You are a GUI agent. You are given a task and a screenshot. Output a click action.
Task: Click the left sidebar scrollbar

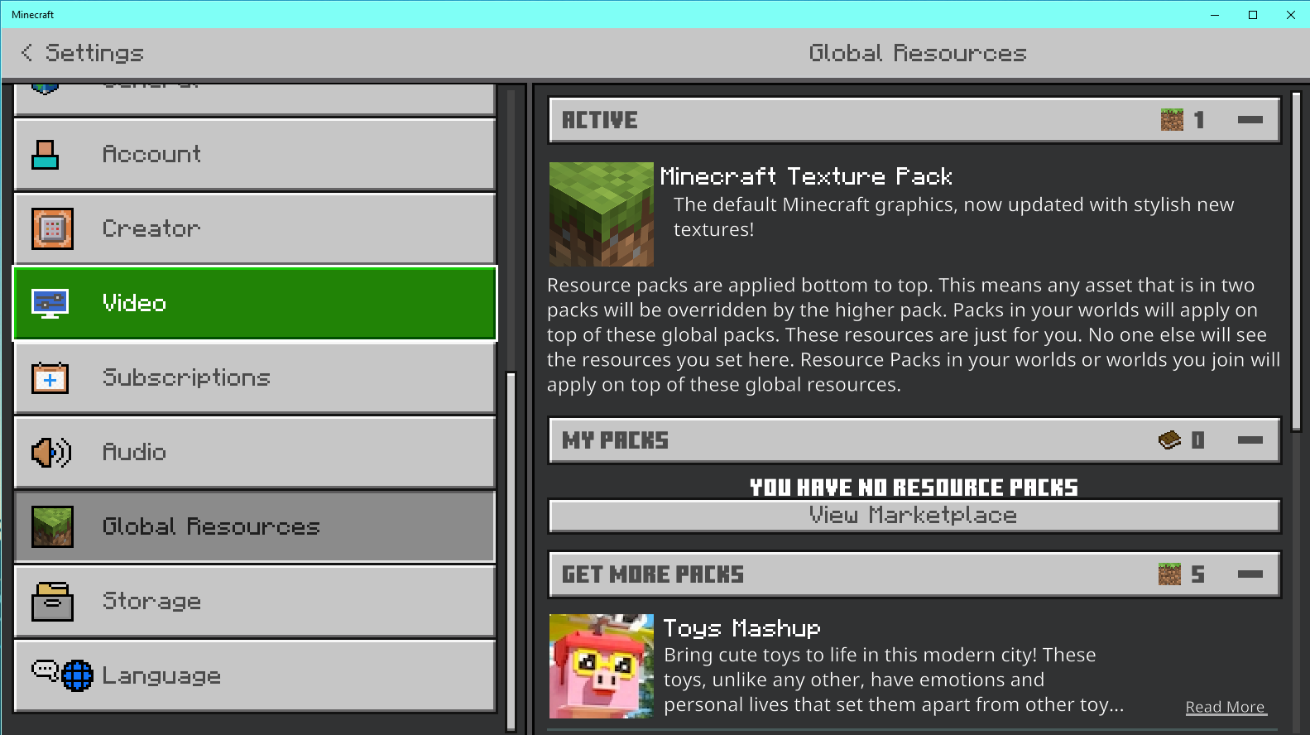click(511, 551)
